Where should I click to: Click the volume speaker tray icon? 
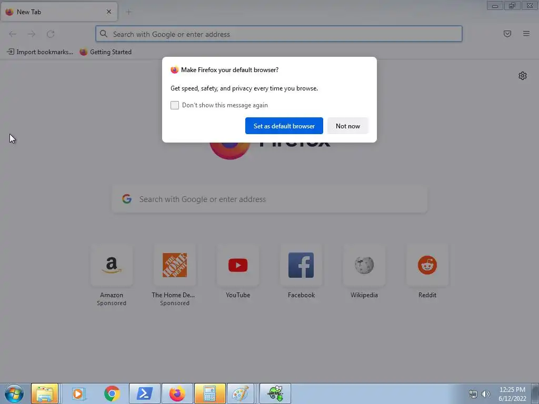[485, 394]
